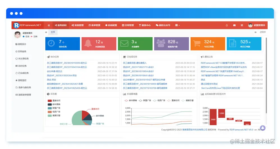
Task: Open notice 通过流程发布测试
Action: 209,84
